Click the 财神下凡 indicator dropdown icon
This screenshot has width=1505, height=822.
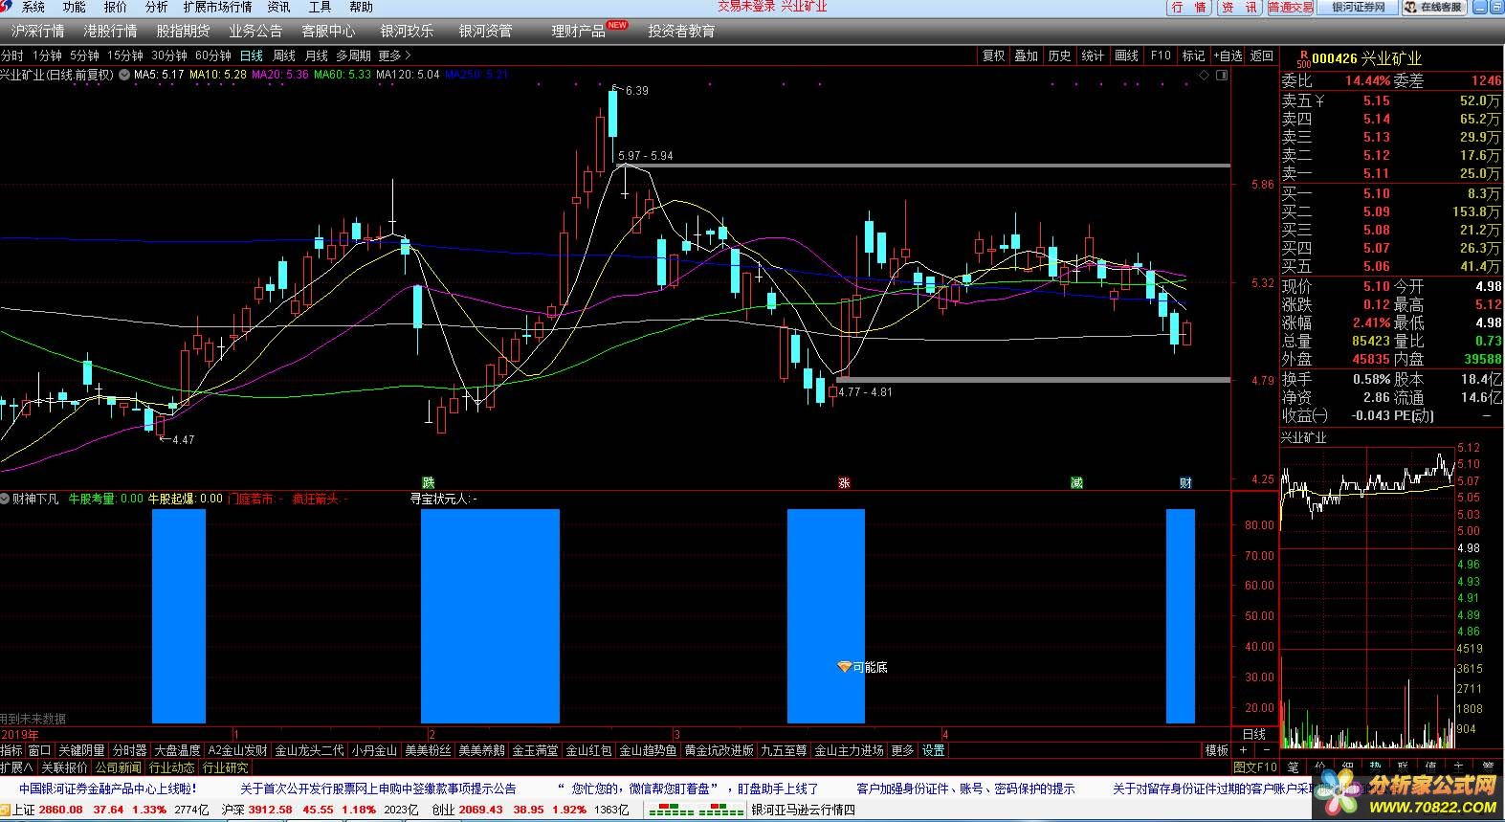click(5, 499)
